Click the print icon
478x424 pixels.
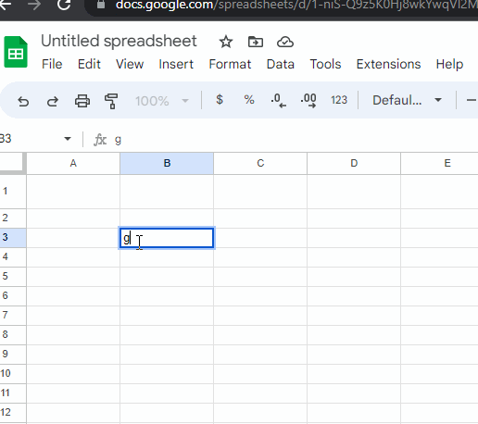(82, 101)
